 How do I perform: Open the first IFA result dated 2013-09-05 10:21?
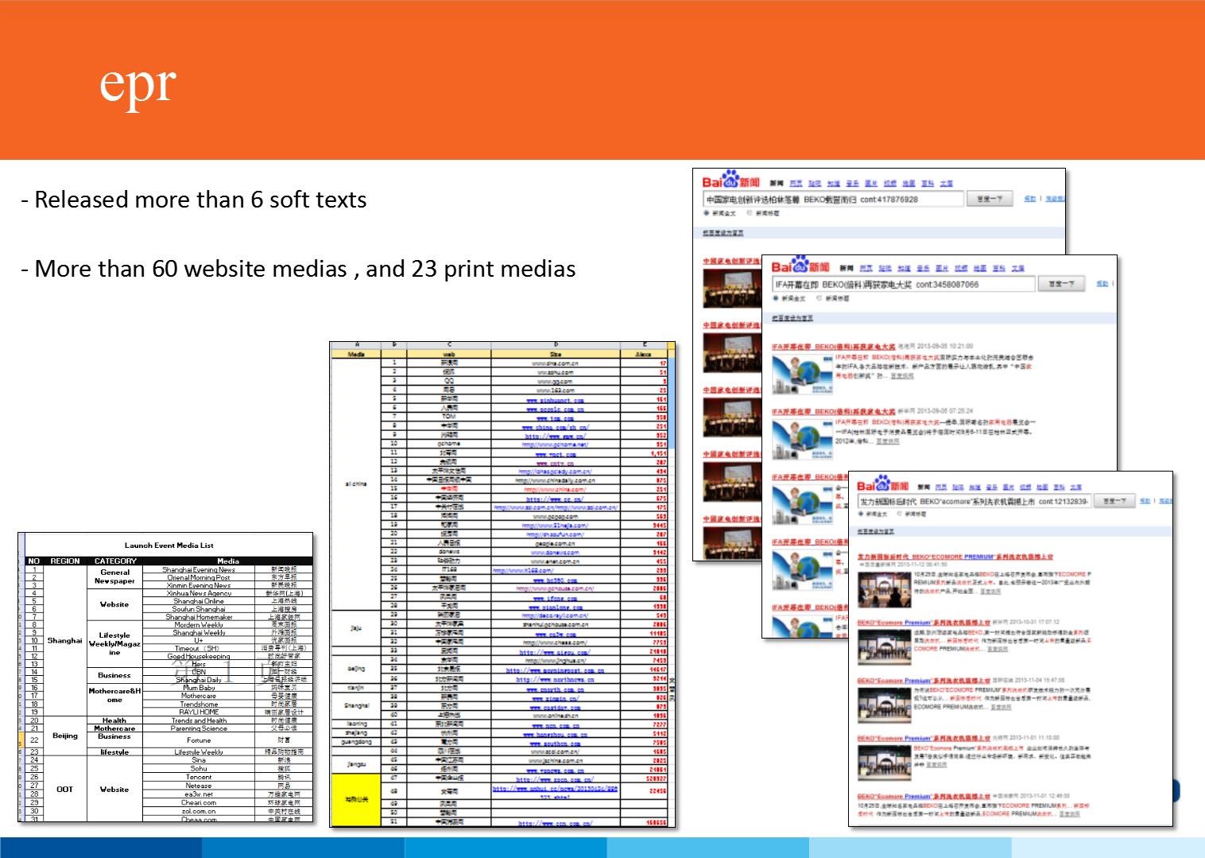click(x=833, y=347)
